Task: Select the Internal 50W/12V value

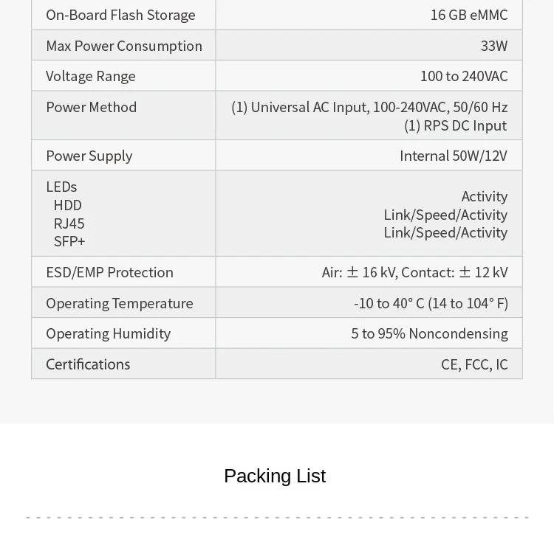Action: [x=454, y=156]
